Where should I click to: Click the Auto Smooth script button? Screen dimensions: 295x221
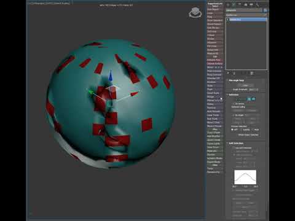[214, 111]
